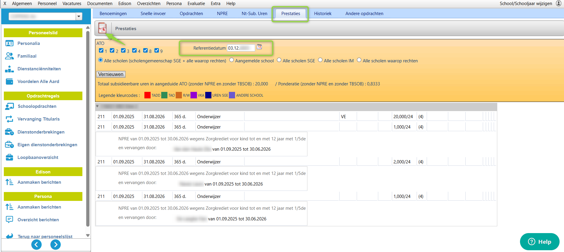This screenshot has height=252, width=564.
Task: Go to next staff member with right arrow
Action: pyautogui.click(x=56, y=244)
